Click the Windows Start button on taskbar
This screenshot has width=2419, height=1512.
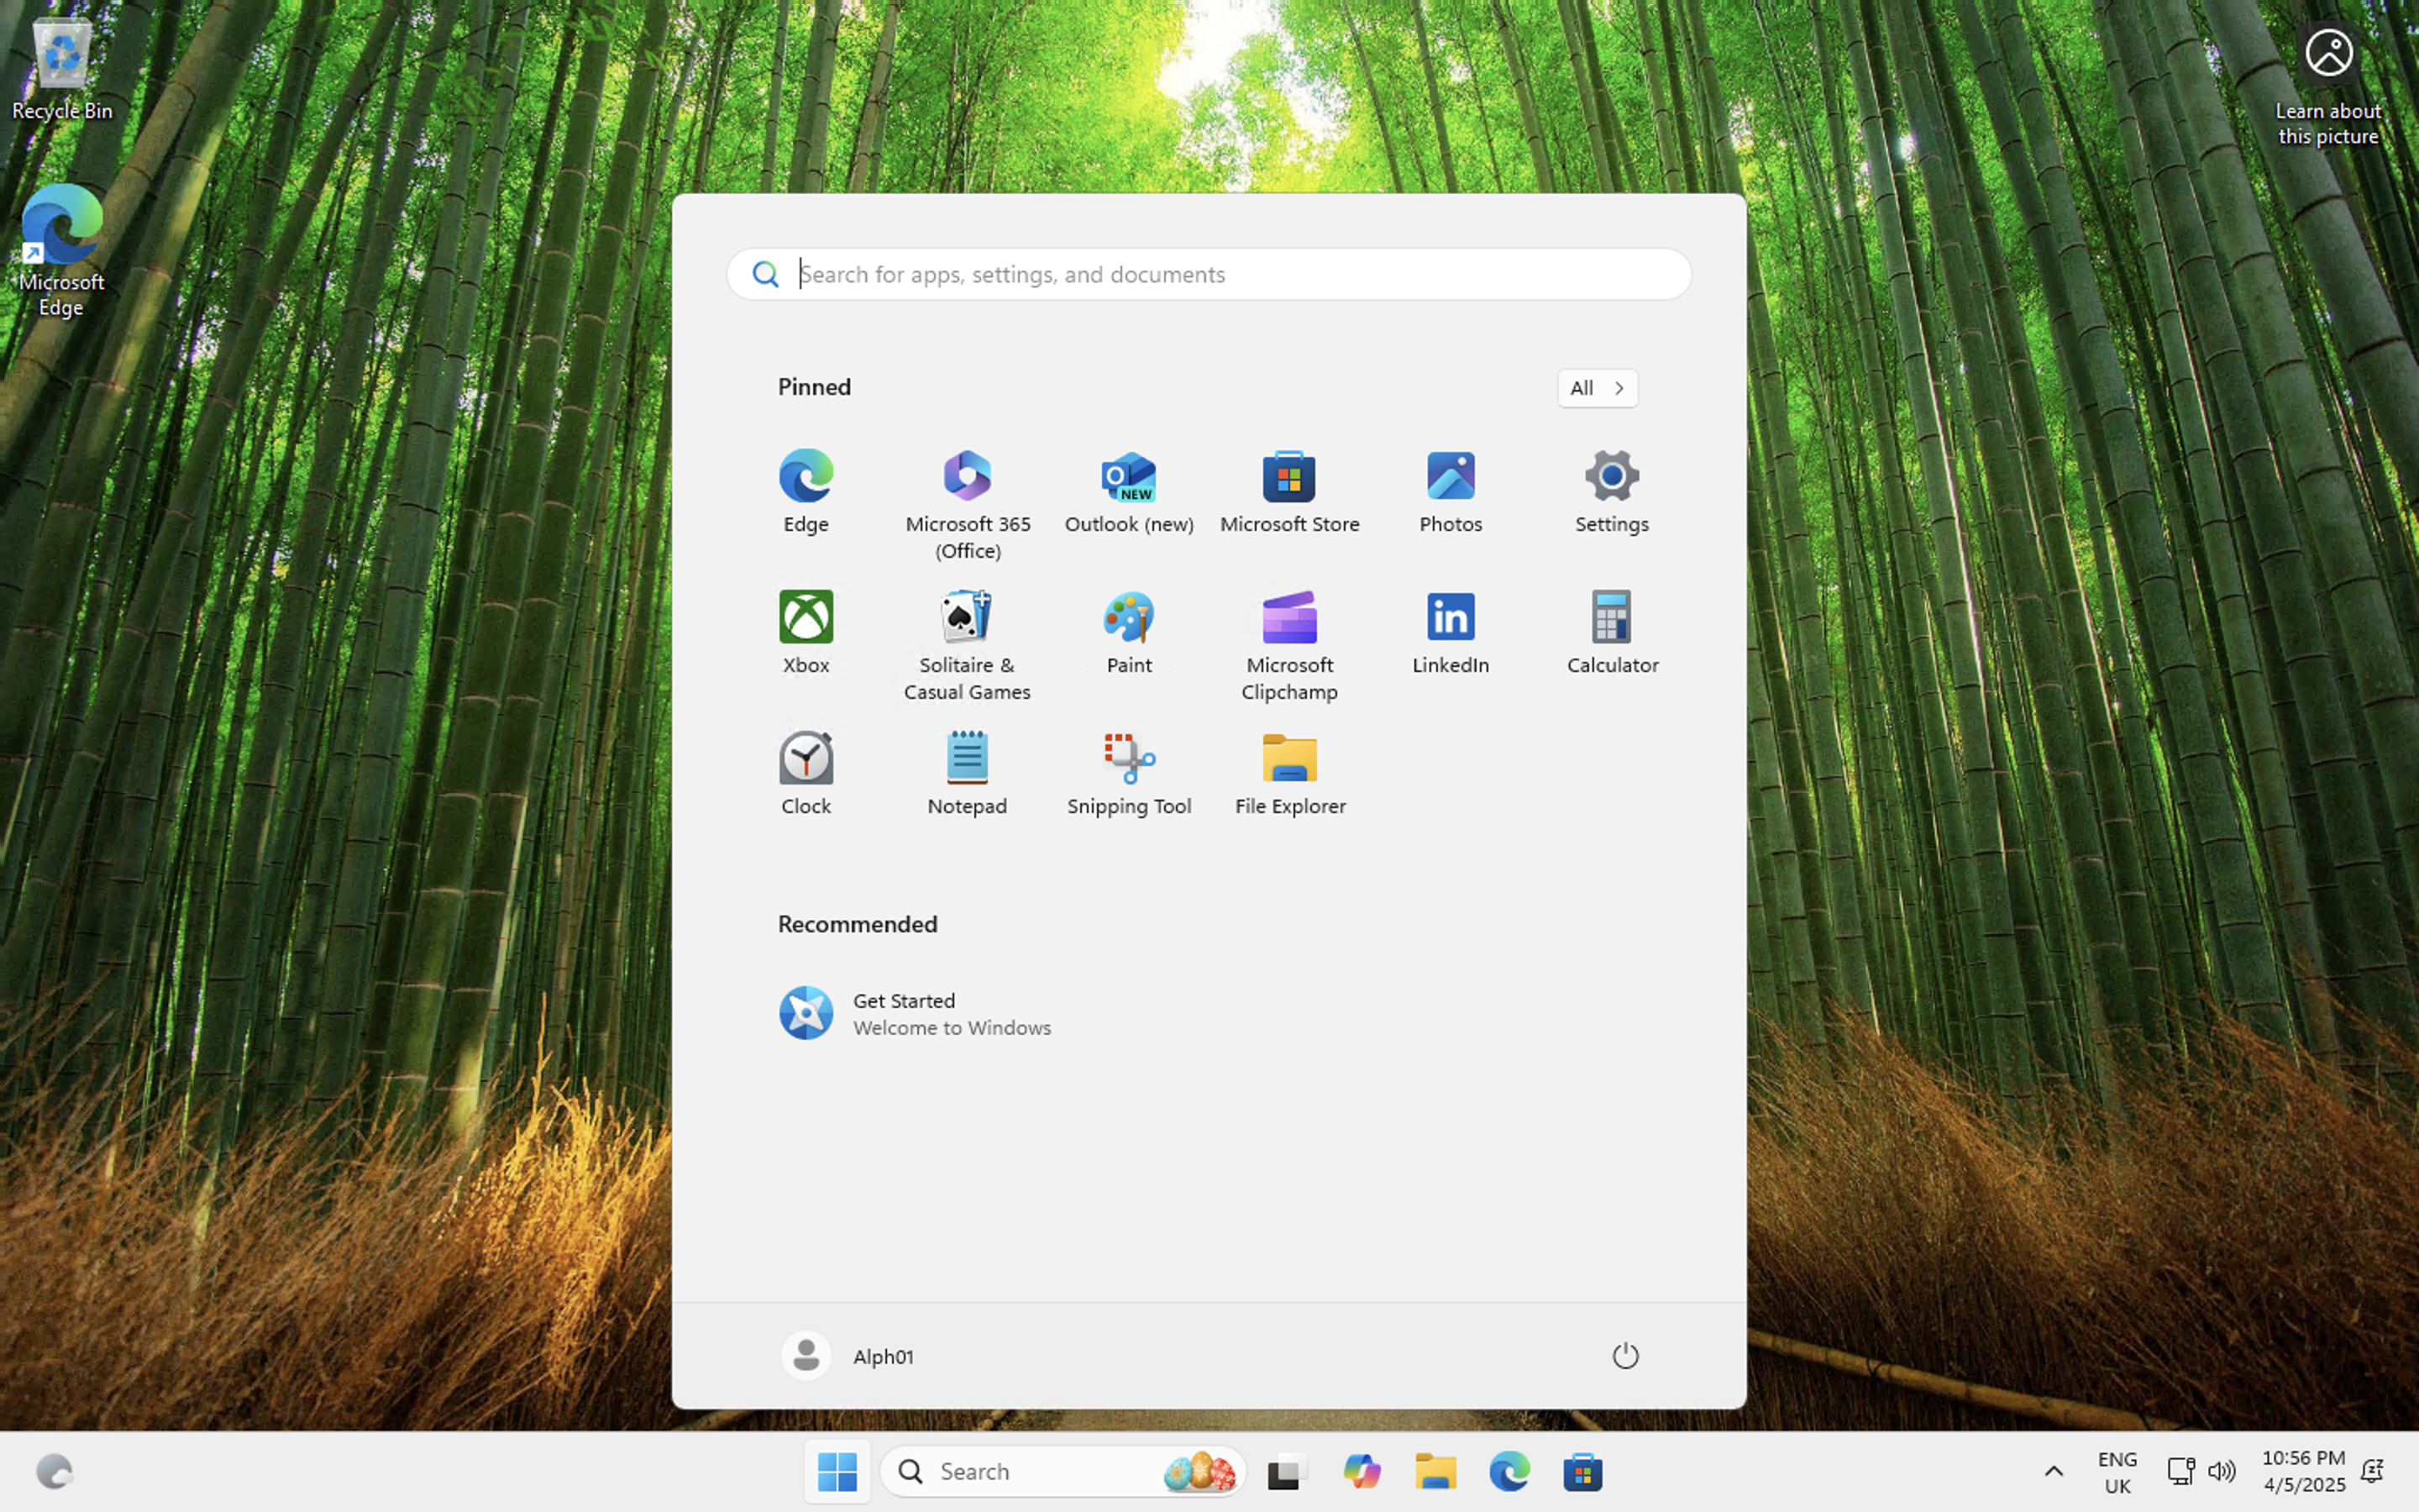837,1471
